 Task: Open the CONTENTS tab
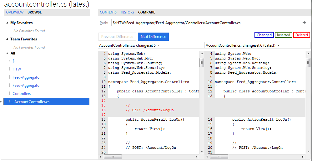tap(108, 12)
